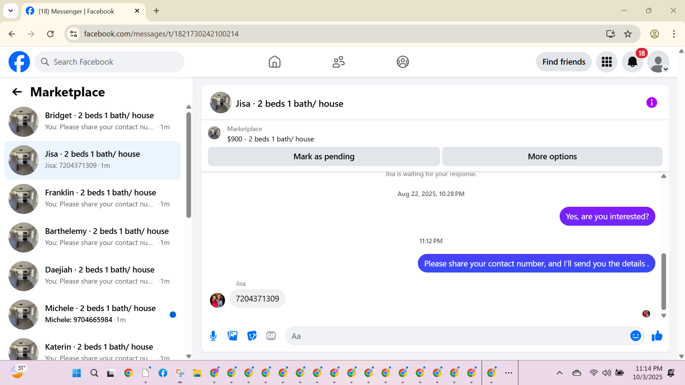Select the Jisa conversation in the list
This screenshot has height=385, width=685.
tap(92, 160)
